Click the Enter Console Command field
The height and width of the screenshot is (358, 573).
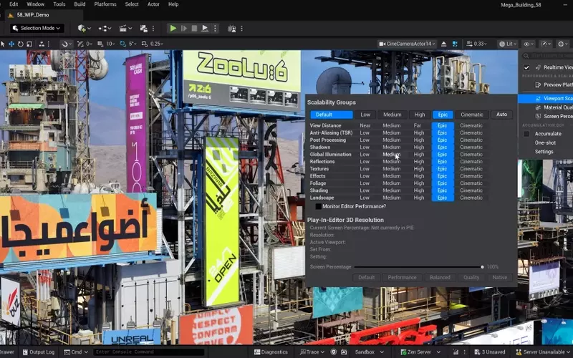pos(148,352)
